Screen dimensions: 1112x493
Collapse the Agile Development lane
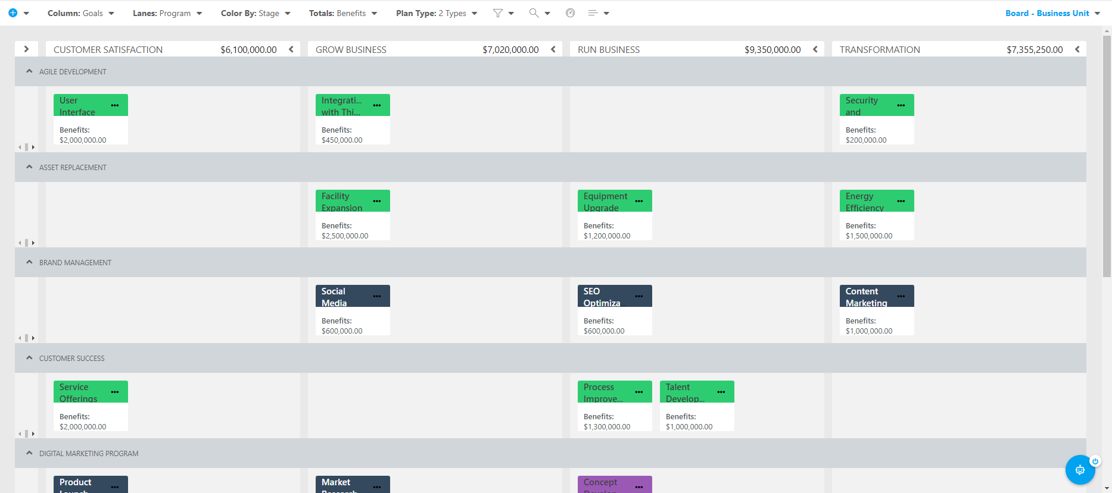[29, 71]
